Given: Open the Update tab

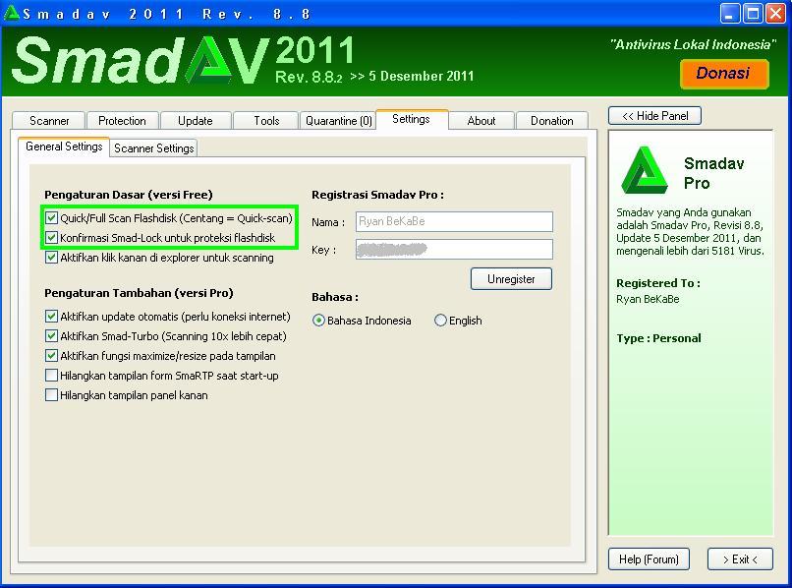Looking at the screenshot, I should coord(195,121).
